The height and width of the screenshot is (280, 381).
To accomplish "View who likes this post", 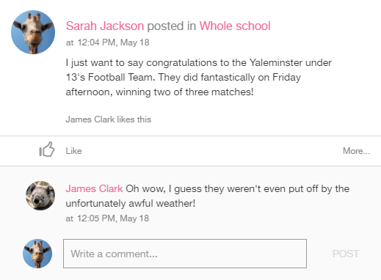I will (109, 119).
